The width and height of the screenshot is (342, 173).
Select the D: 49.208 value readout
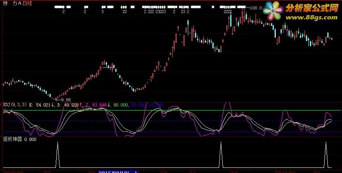[x=68, y=105]
